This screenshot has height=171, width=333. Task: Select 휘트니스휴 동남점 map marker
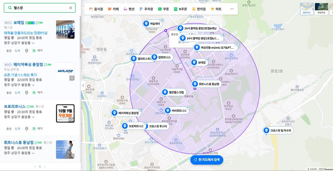coord(207,84)
